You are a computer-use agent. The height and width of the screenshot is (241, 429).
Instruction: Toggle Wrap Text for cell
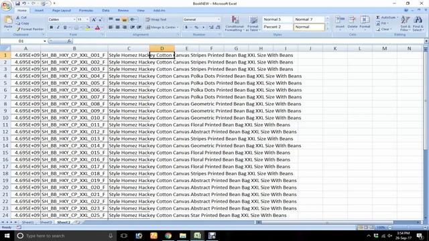coord(156,19)
